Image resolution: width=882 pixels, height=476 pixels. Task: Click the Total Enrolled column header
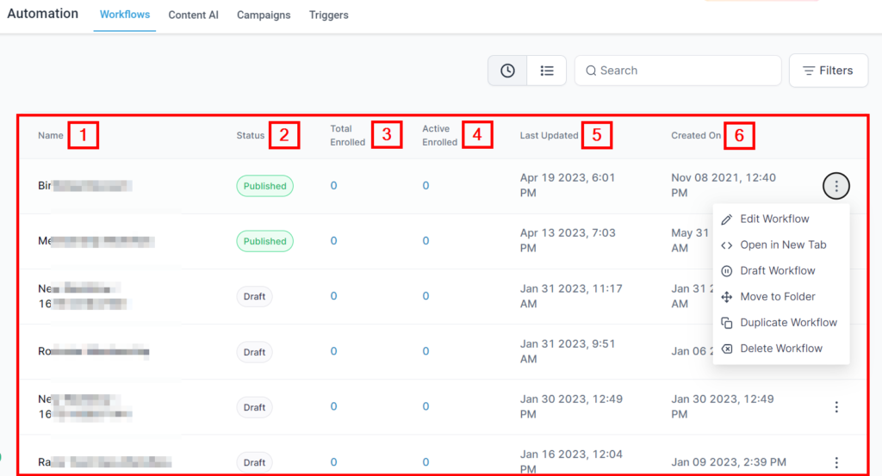pyautogui.click(x=348, y=135)
